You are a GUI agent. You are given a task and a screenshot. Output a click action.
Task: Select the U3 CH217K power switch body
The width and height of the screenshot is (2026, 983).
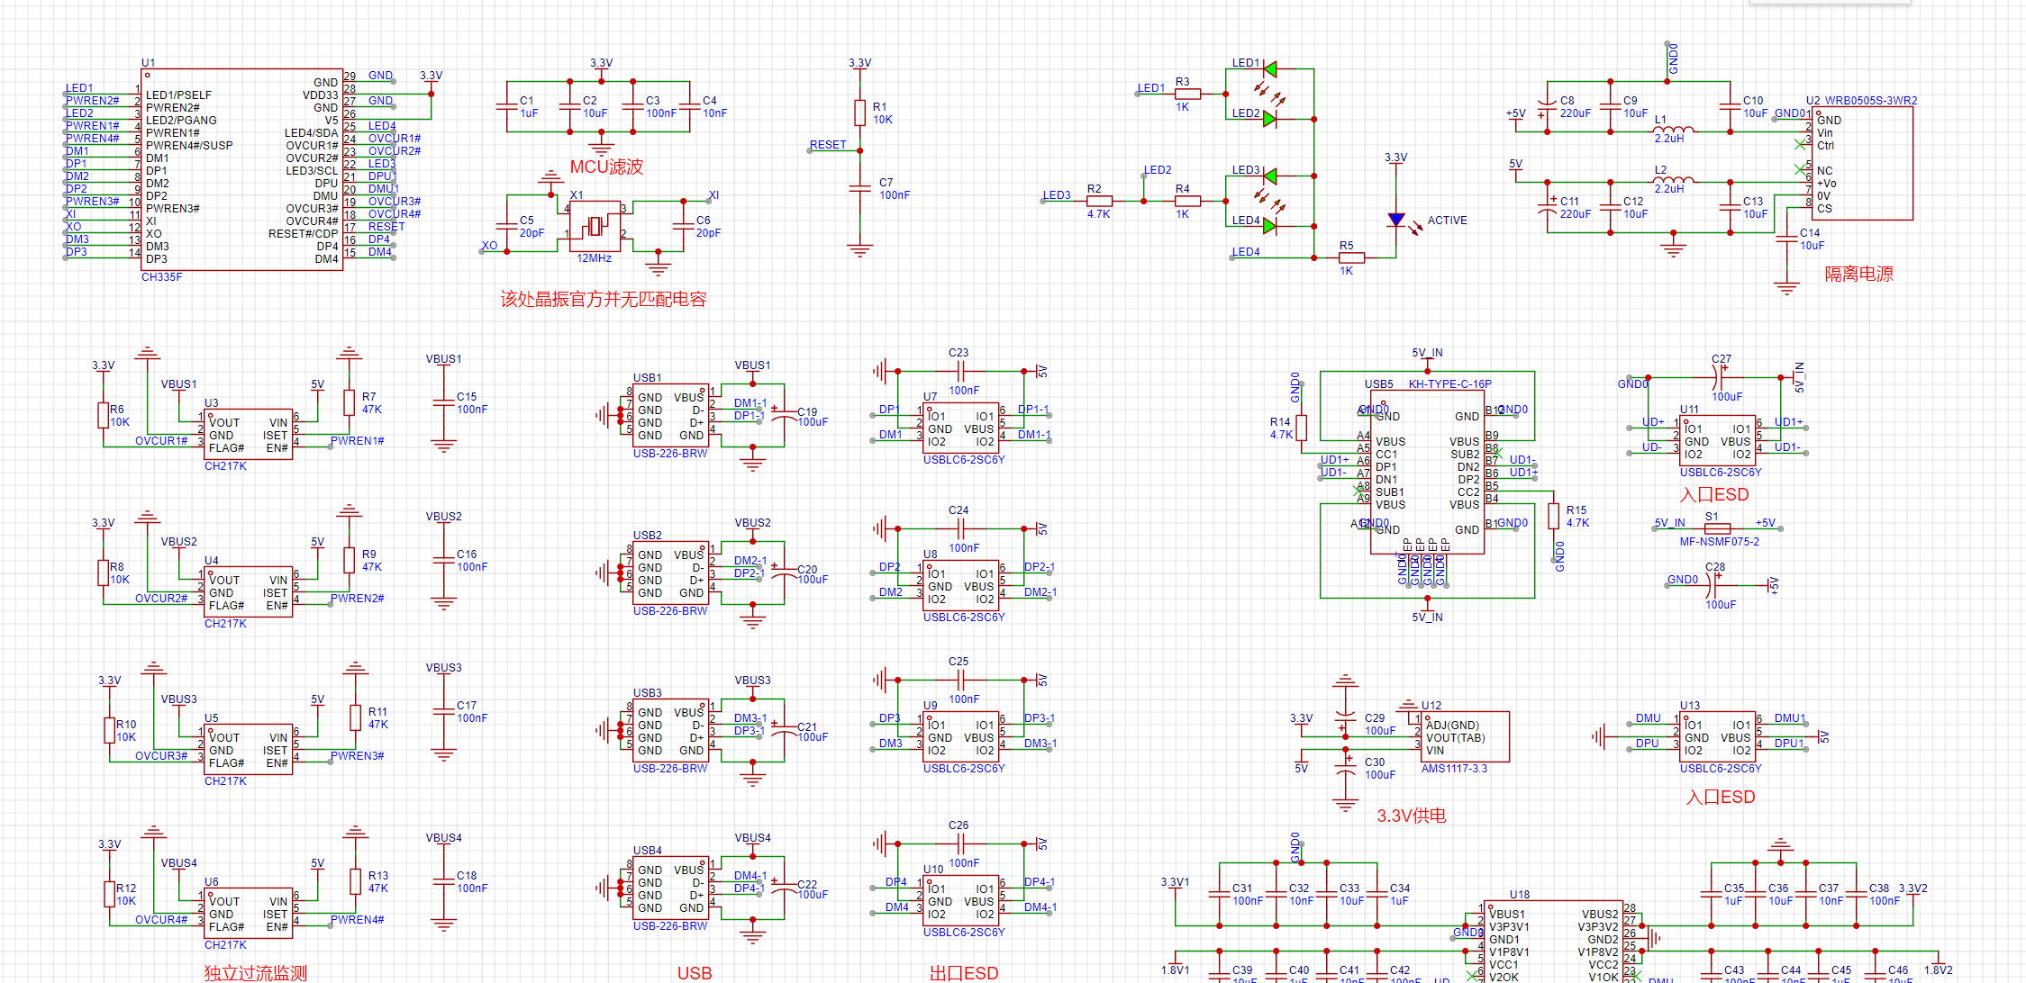(x=249, y=435)
